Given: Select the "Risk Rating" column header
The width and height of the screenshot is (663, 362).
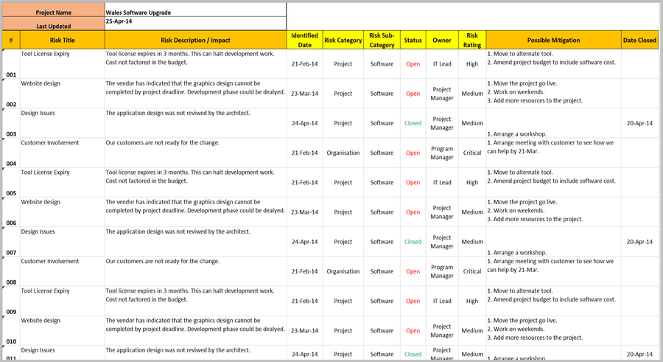Looking at the screenshot, I should (472, 40).
